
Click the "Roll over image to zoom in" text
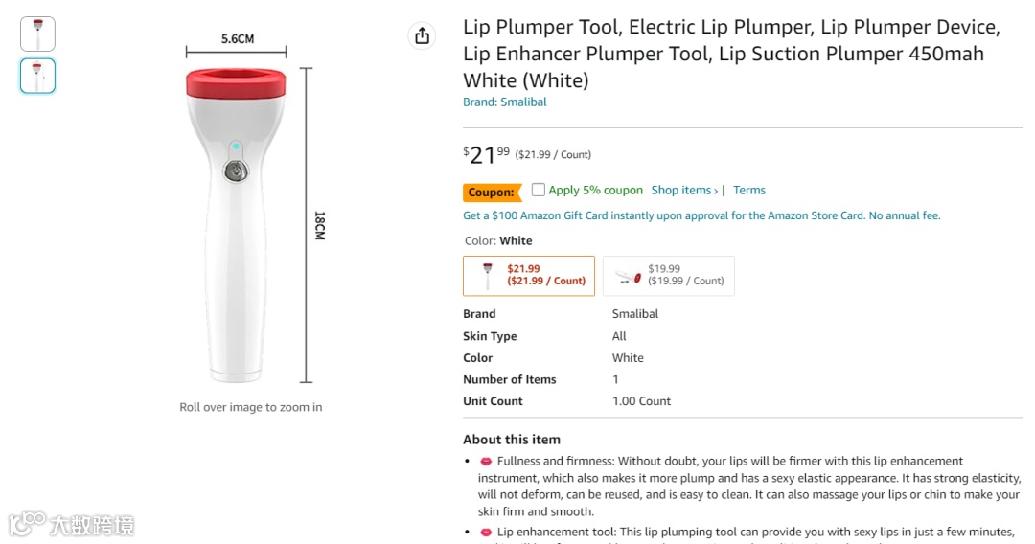tap(251, 407)
